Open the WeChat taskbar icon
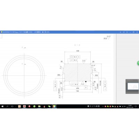139x139 pixels. pos(49,106)
